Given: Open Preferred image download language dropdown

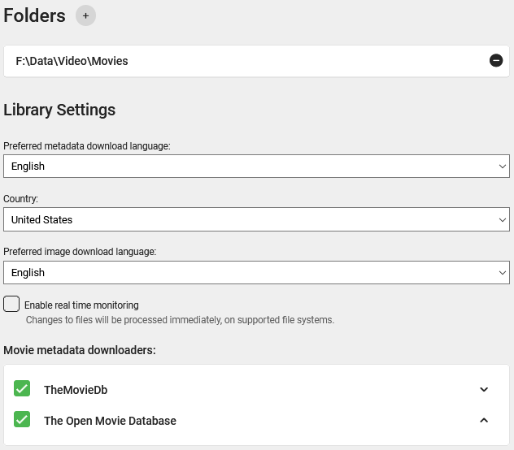Looking at the screenshot, I should pos(256,273).
